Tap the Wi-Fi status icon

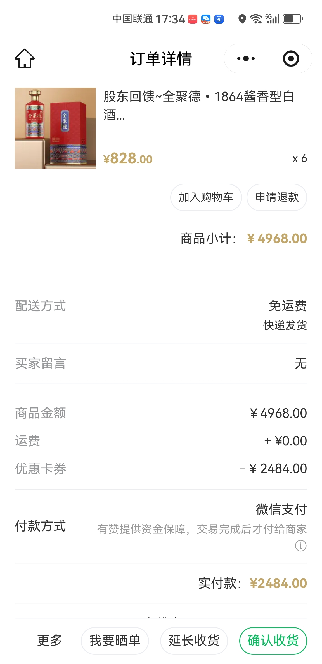pyautogui.click(x=256, y=19)
